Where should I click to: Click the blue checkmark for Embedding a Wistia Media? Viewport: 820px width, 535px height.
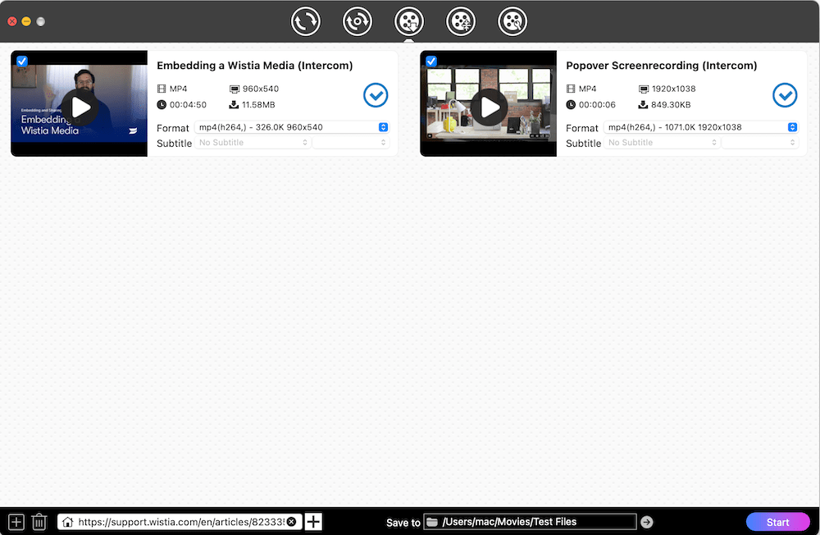pos(376,95)
